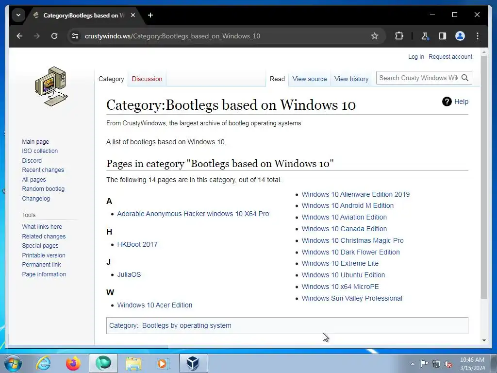Screen dimensions: 497x373
Task: Select the Read tab
Action: [277, 79]
